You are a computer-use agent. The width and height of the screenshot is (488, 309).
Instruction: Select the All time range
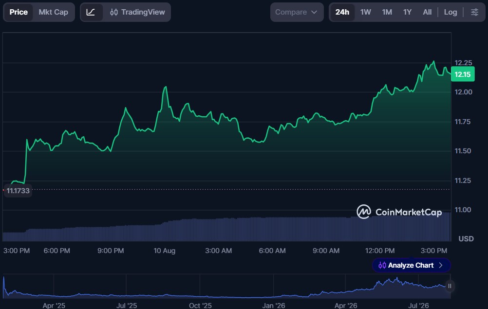coord(427,12)
